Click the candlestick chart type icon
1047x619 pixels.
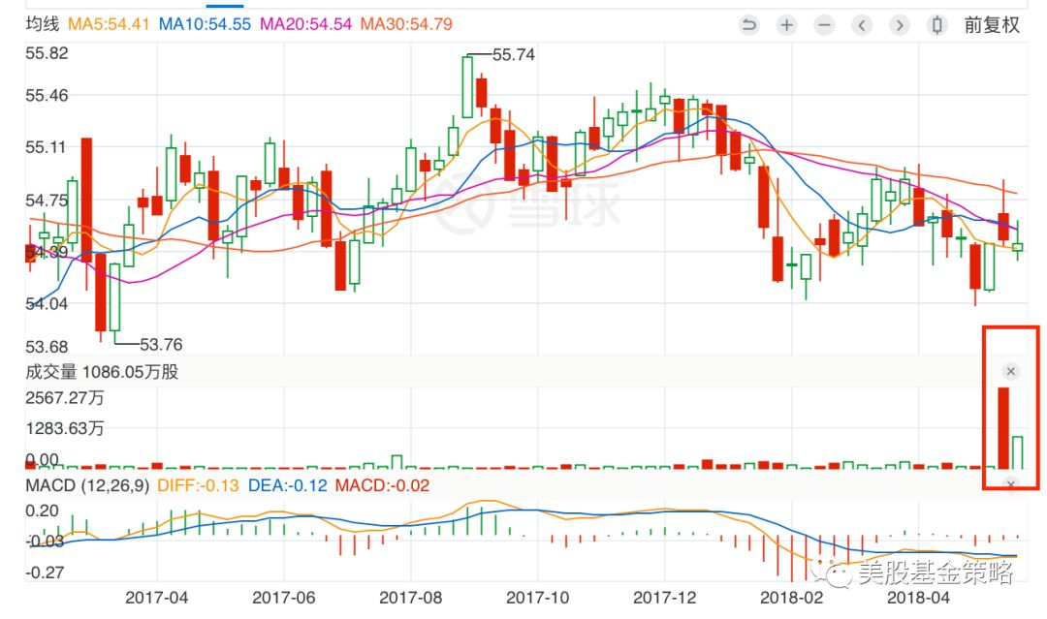coord(936,25)
